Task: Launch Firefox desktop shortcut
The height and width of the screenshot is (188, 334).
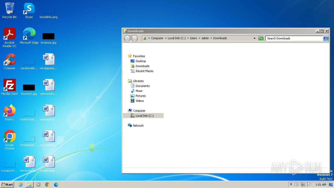Action: point(9,113)
